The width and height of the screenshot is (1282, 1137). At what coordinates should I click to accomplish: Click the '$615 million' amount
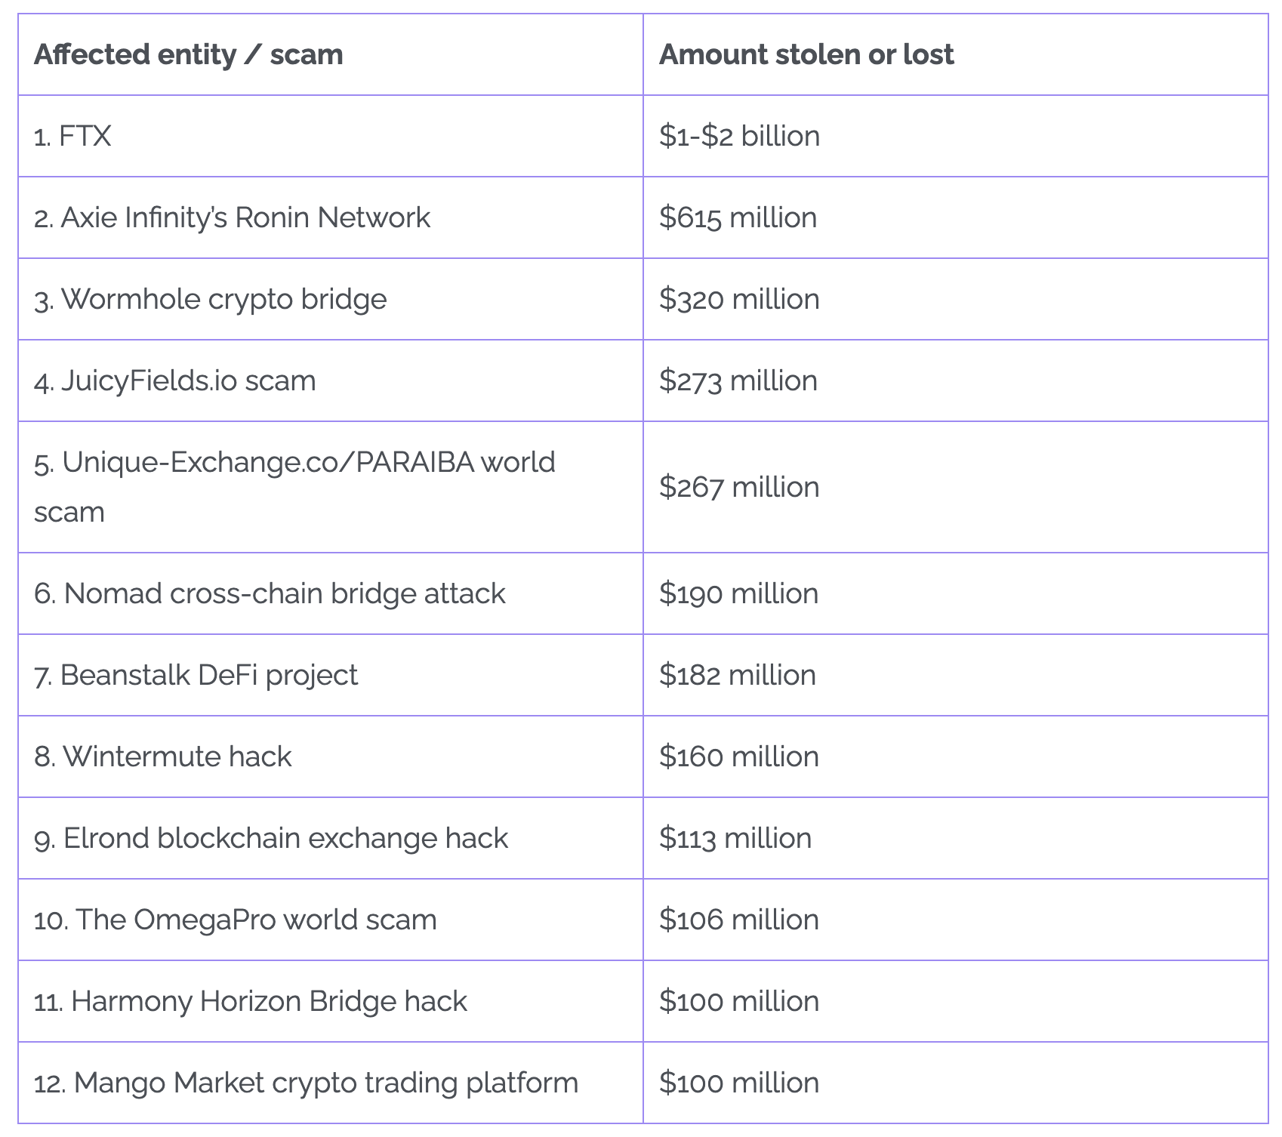click(738, 217)
